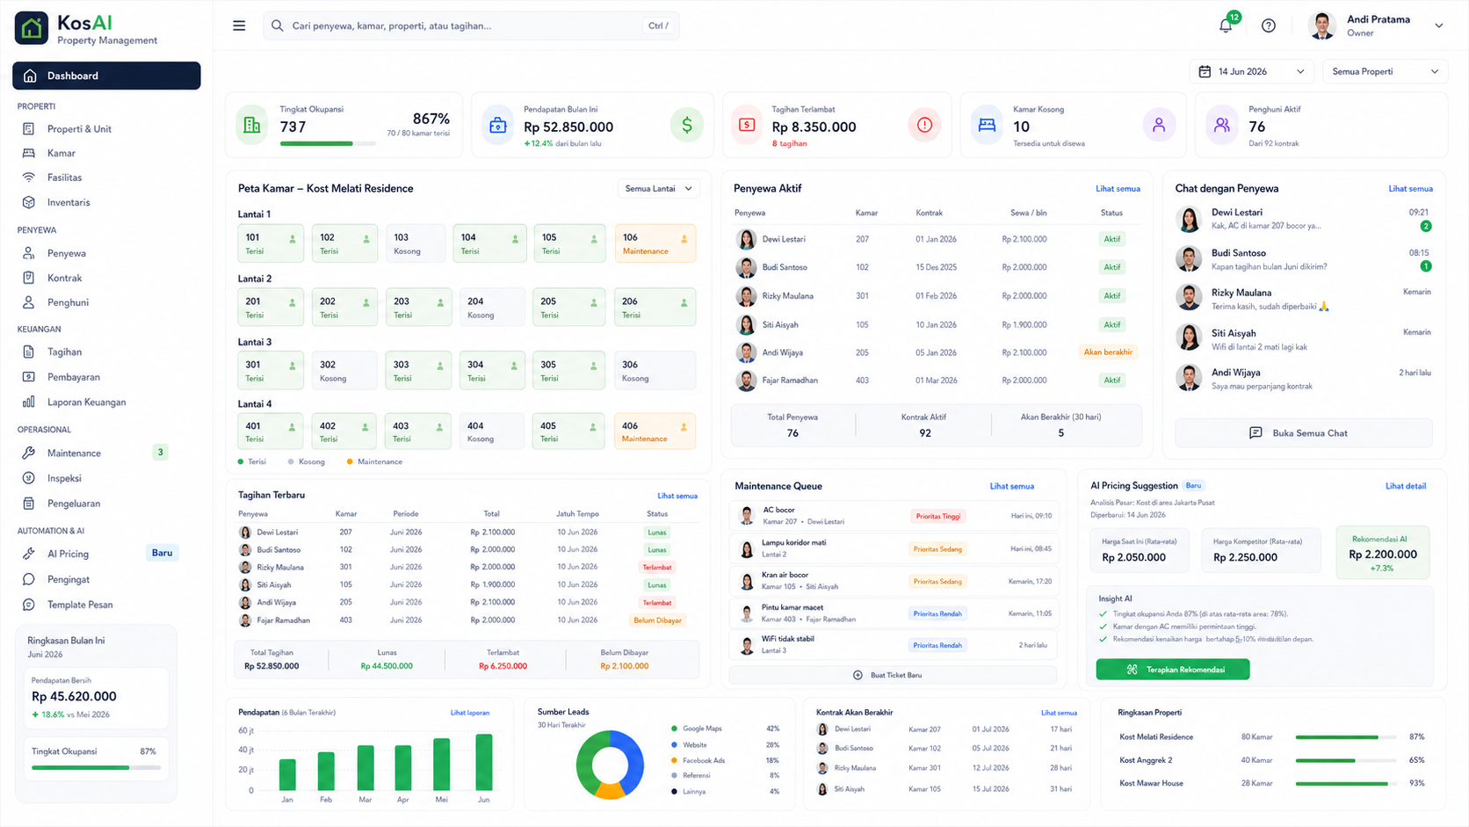Click the Maintenance wrench icon in sidebar
The width and height of the screenshot is (1469, 827).
coord(29,453)
